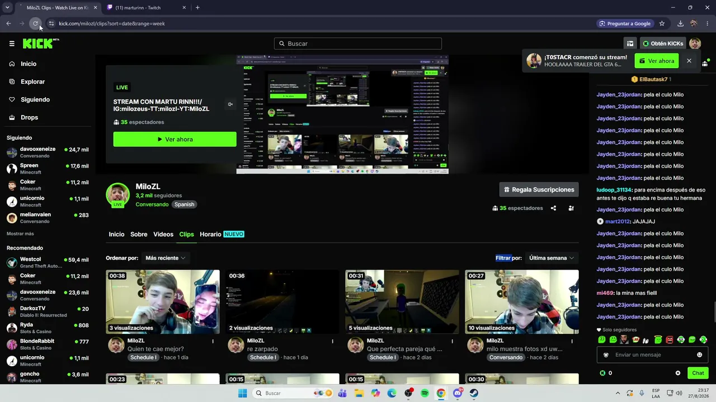This screenshot has height=402, width=716.
Task: Open Spotify from the taskbar
Action: coord(425,393)
